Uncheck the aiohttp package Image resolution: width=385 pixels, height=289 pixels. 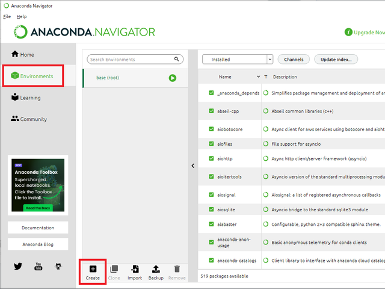211,158
